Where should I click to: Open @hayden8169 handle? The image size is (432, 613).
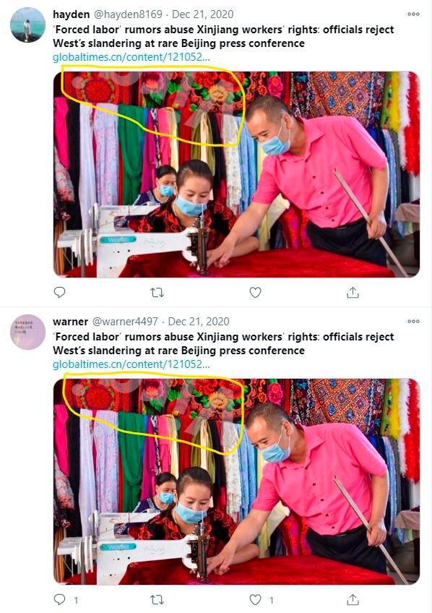128,14
